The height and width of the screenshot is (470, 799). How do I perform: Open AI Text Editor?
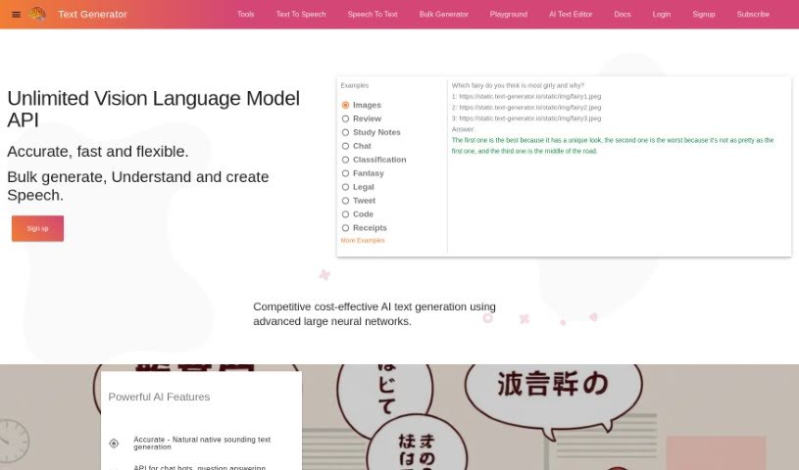[571, 15]
